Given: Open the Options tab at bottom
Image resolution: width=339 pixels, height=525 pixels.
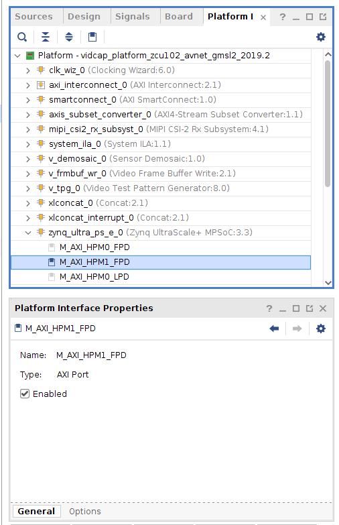Looking at the screenshot, I should (x=85, y=512).
